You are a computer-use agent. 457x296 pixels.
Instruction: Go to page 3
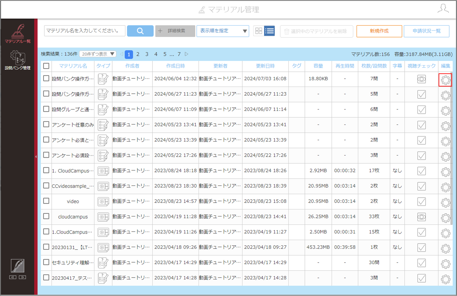point(147,54)
